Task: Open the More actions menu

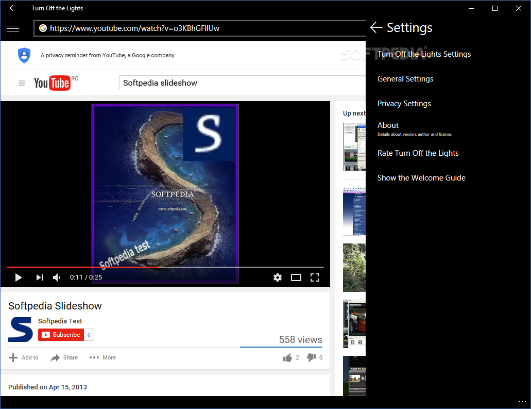Action: coord(102,358)
